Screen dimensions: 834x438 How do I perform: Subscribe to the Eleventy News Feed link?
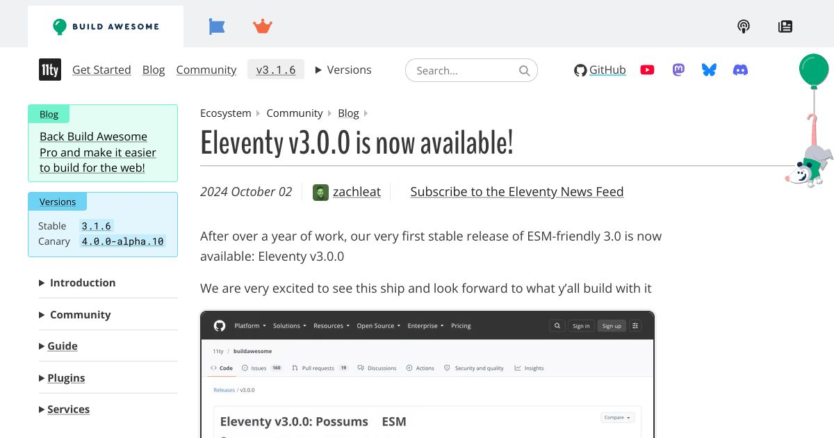pos(517,192)
